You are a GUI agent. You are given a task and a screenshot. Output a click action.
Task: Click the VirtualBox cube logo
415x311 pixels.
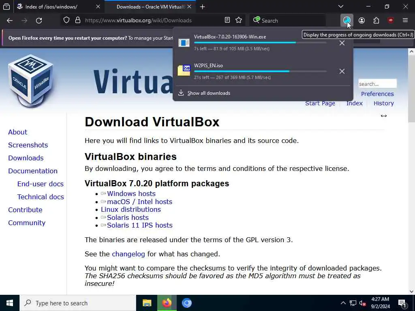31,81
